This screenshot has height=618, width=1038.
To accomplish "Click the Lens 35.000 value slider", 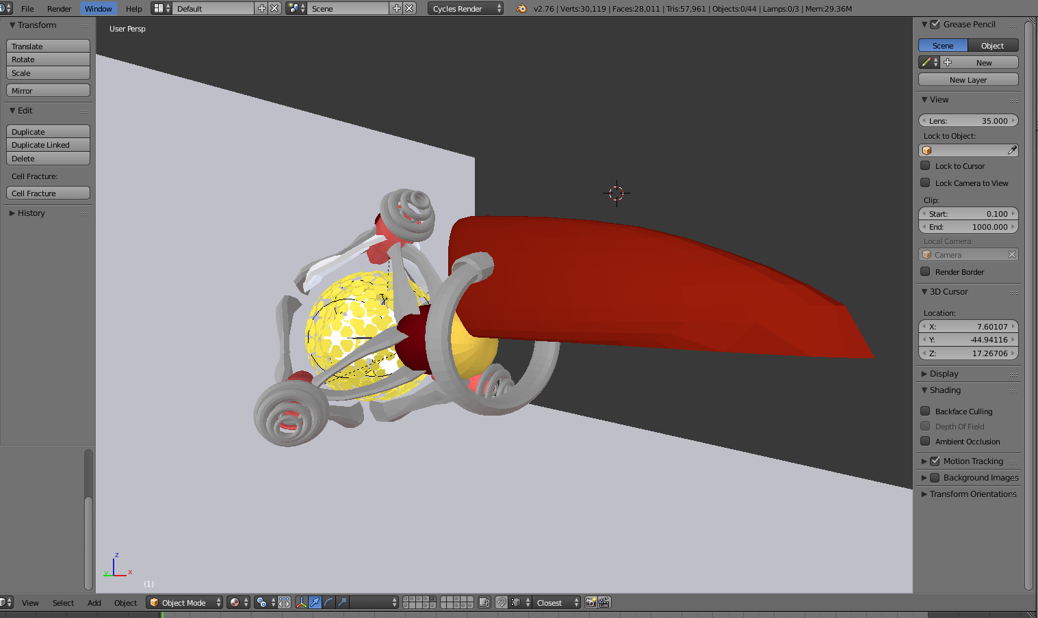I will tap(968, 120).
